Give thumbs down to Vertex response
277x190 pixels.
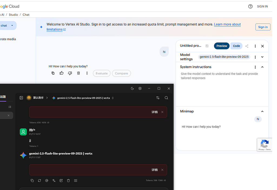click(x=70, y=73)
